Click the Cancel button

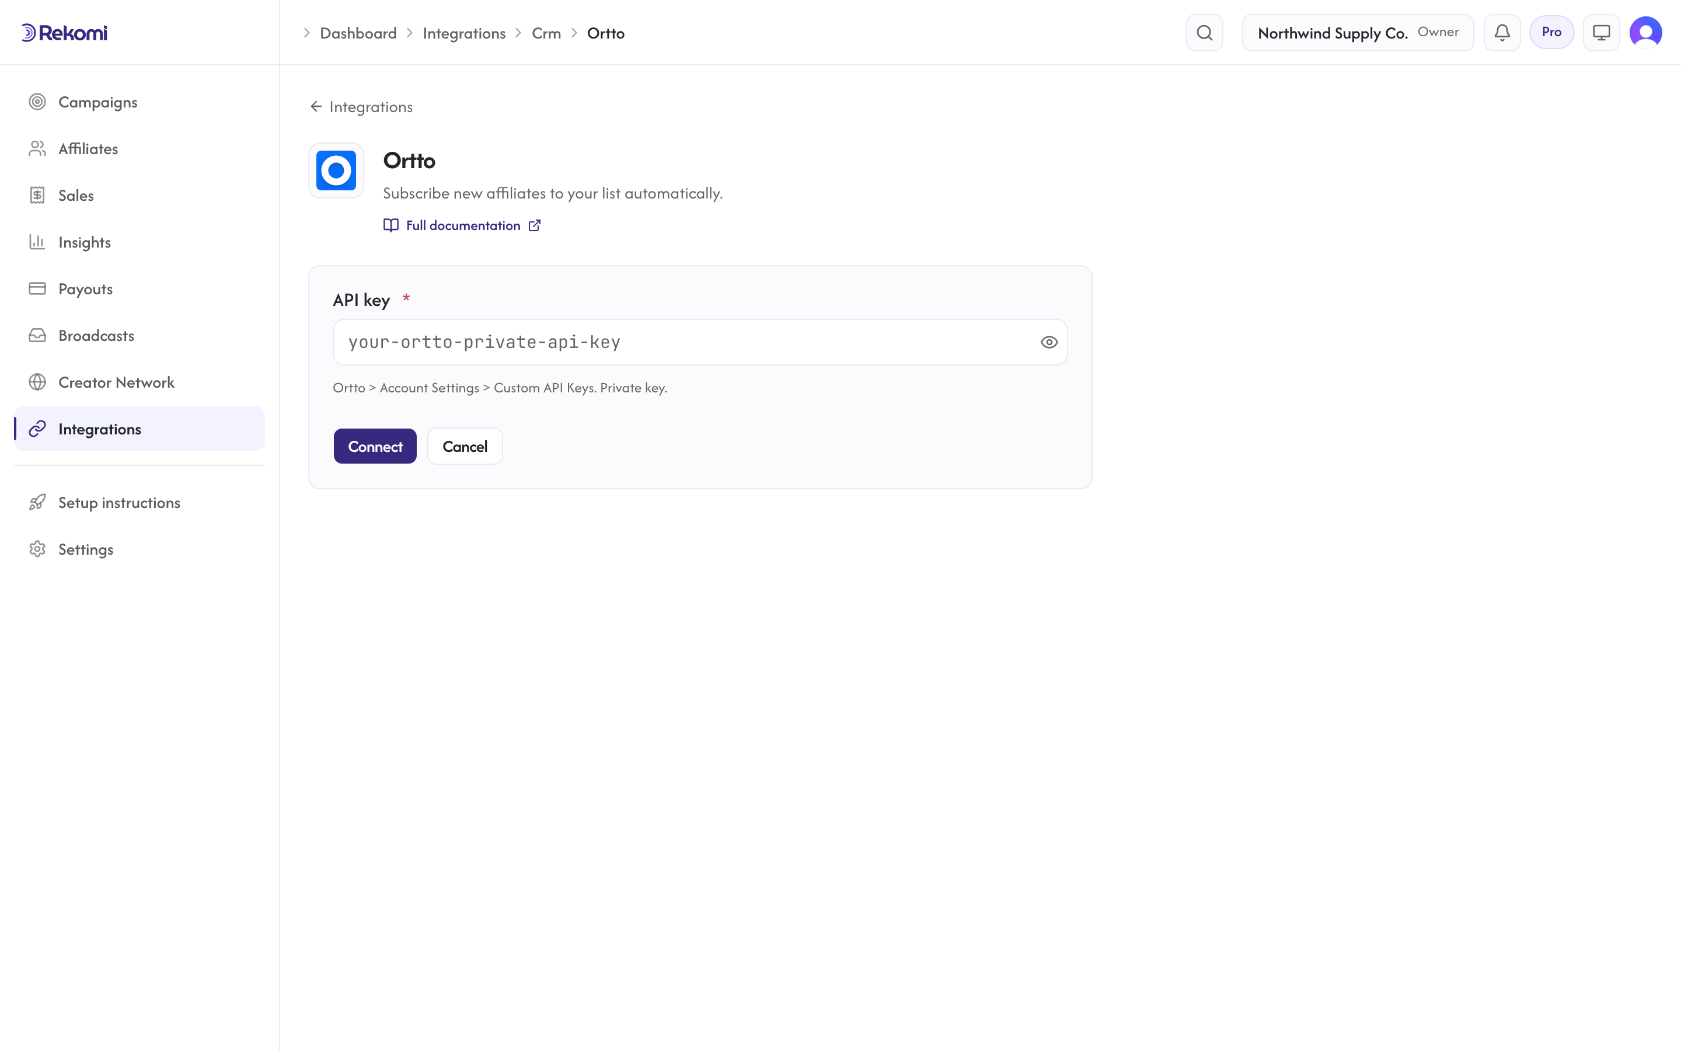465,446
